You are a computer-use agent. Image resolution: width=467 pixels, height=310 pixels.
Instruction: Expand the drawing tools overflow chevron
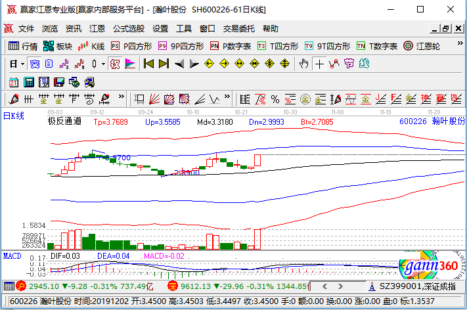coord(122,96)
